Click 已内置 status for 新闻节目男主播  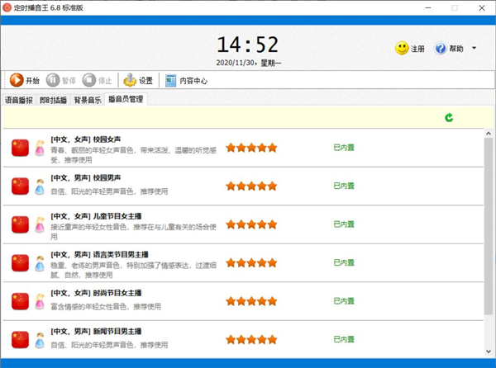tap(344, 339)
